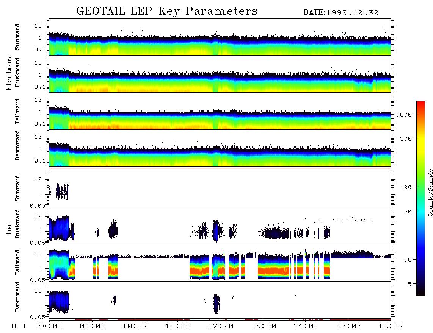Click the 1 tick of Electron Tailward panel
The image size is (433, 333).
[40, 112]
